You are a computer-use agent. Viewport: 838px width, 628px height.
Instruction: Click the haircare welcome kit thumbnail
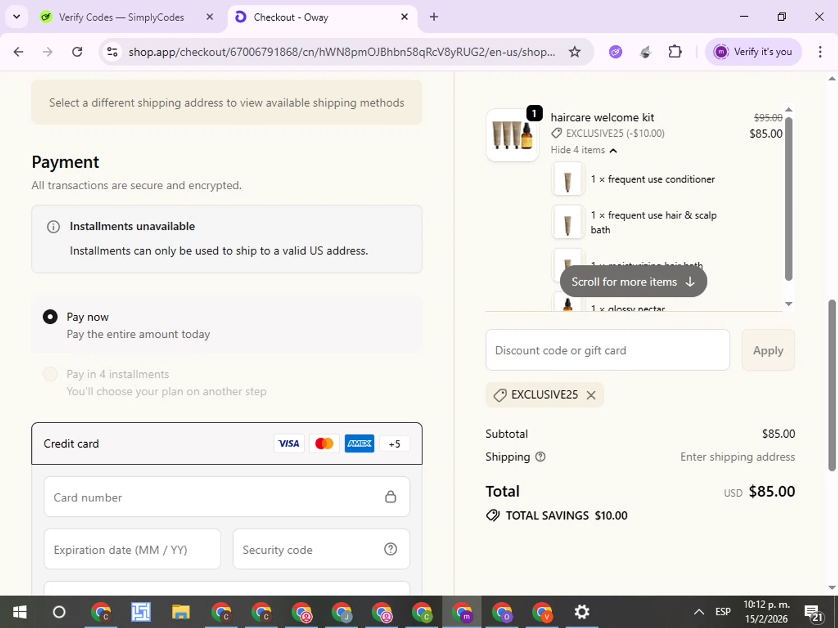point(512,135)
